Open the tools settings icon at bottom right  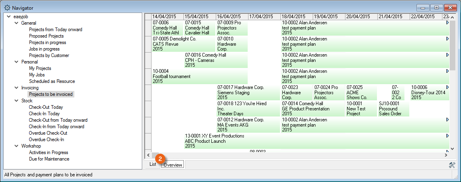[452, 165]
